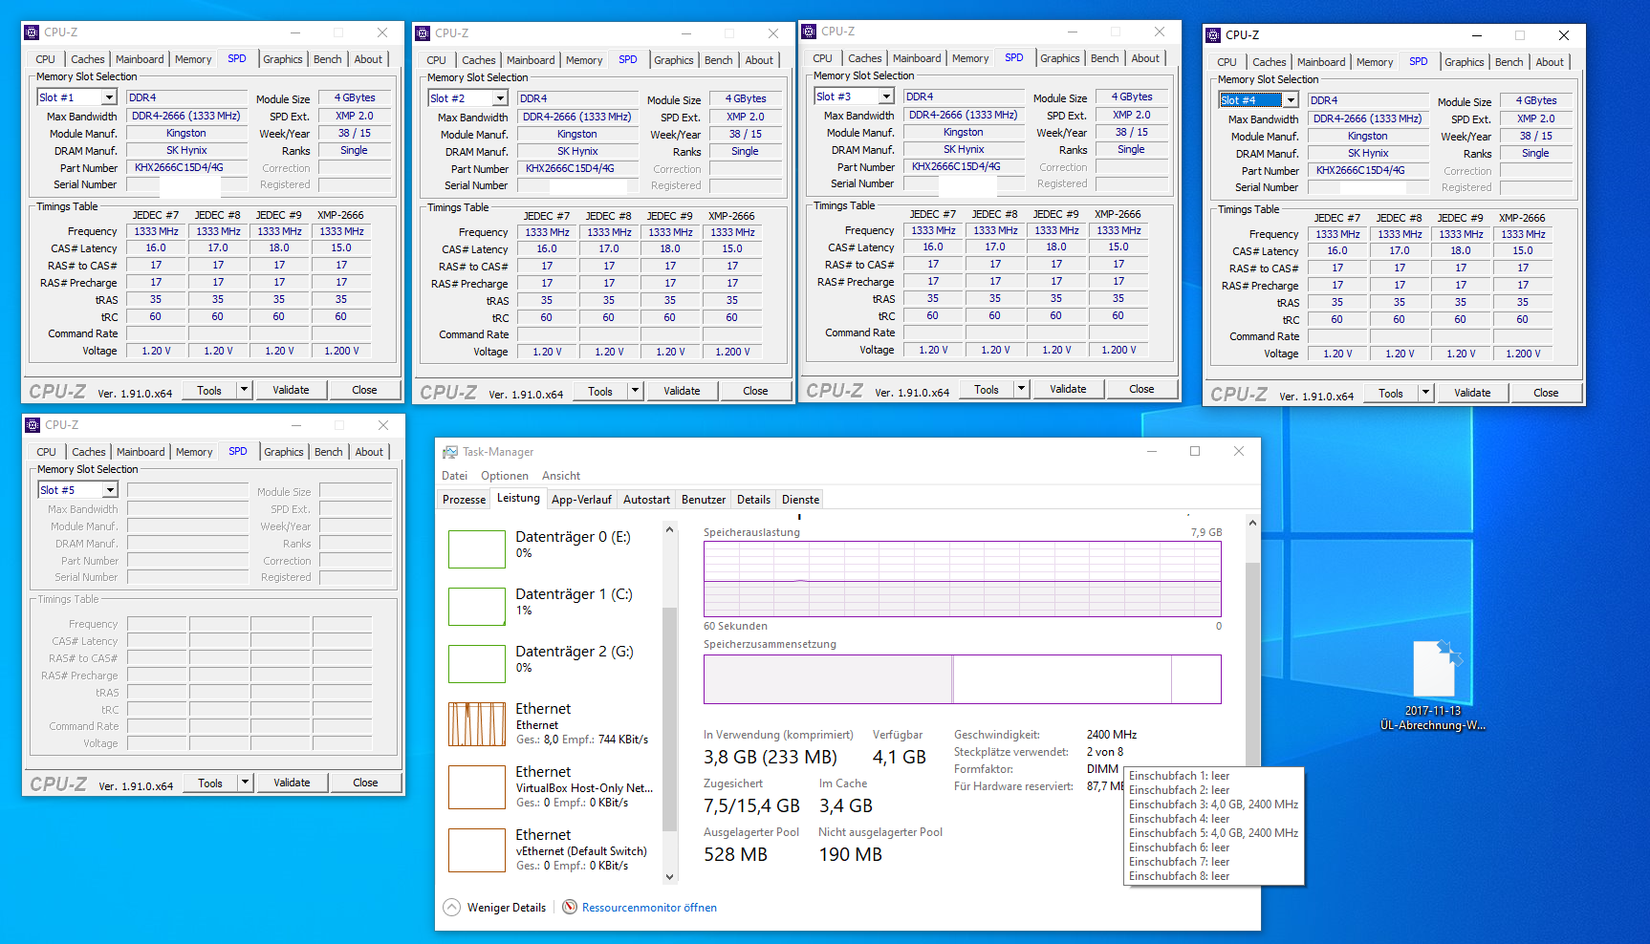Expand Tools arrow in Slot #1 CPU-Z window
The width and height of the screenshot is (1650, 944).
[x=244, y=390]
